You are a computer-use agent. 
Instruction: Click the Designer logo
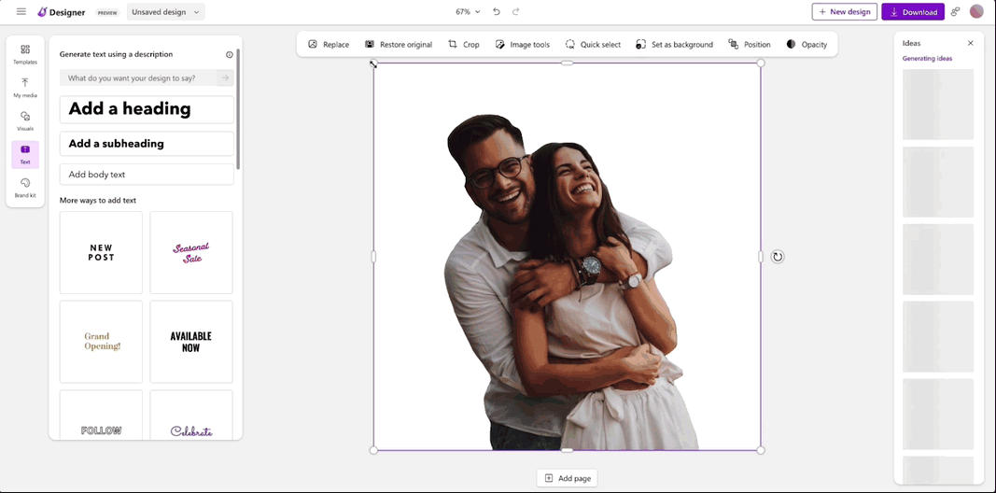pyautogui.click(x=61, y=12)
